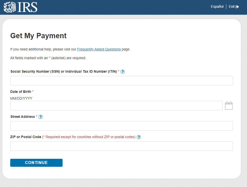The width and height of the screenshot is (247, 187).
Task: Open the date of birth calendar picker
Action: tap(229, 106)
